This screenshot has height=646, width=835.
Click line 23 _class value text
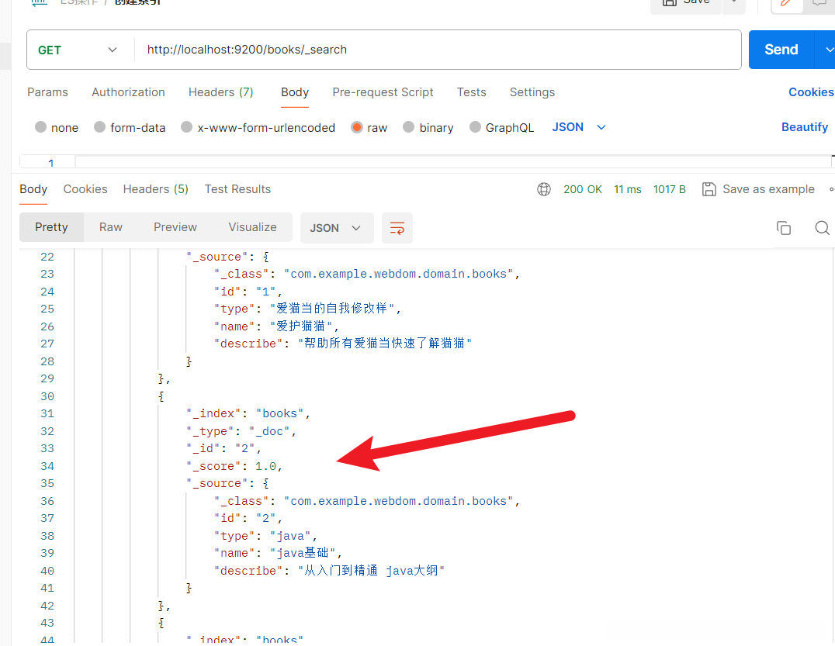pos(398,274)
